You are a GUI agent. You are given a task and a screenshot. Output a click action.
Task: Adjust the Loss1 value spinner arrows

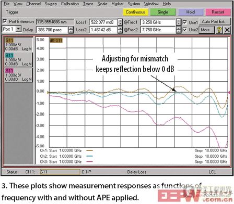tap(120, 22)
